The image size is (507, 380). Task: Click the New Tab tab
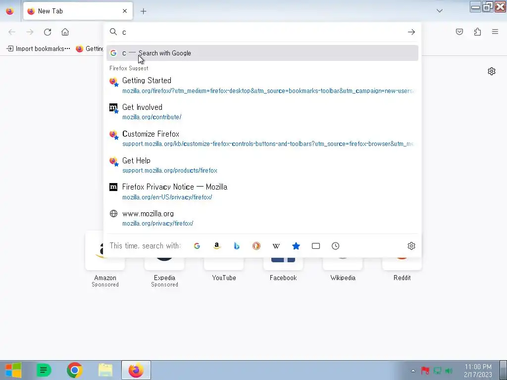pyautogui.click(x=78, y=11)
